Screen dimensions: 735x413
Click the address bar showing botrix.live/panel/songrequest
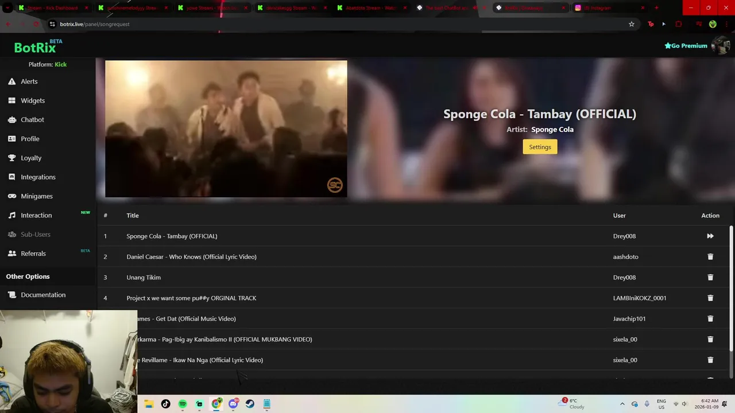(x=339, y=24)
